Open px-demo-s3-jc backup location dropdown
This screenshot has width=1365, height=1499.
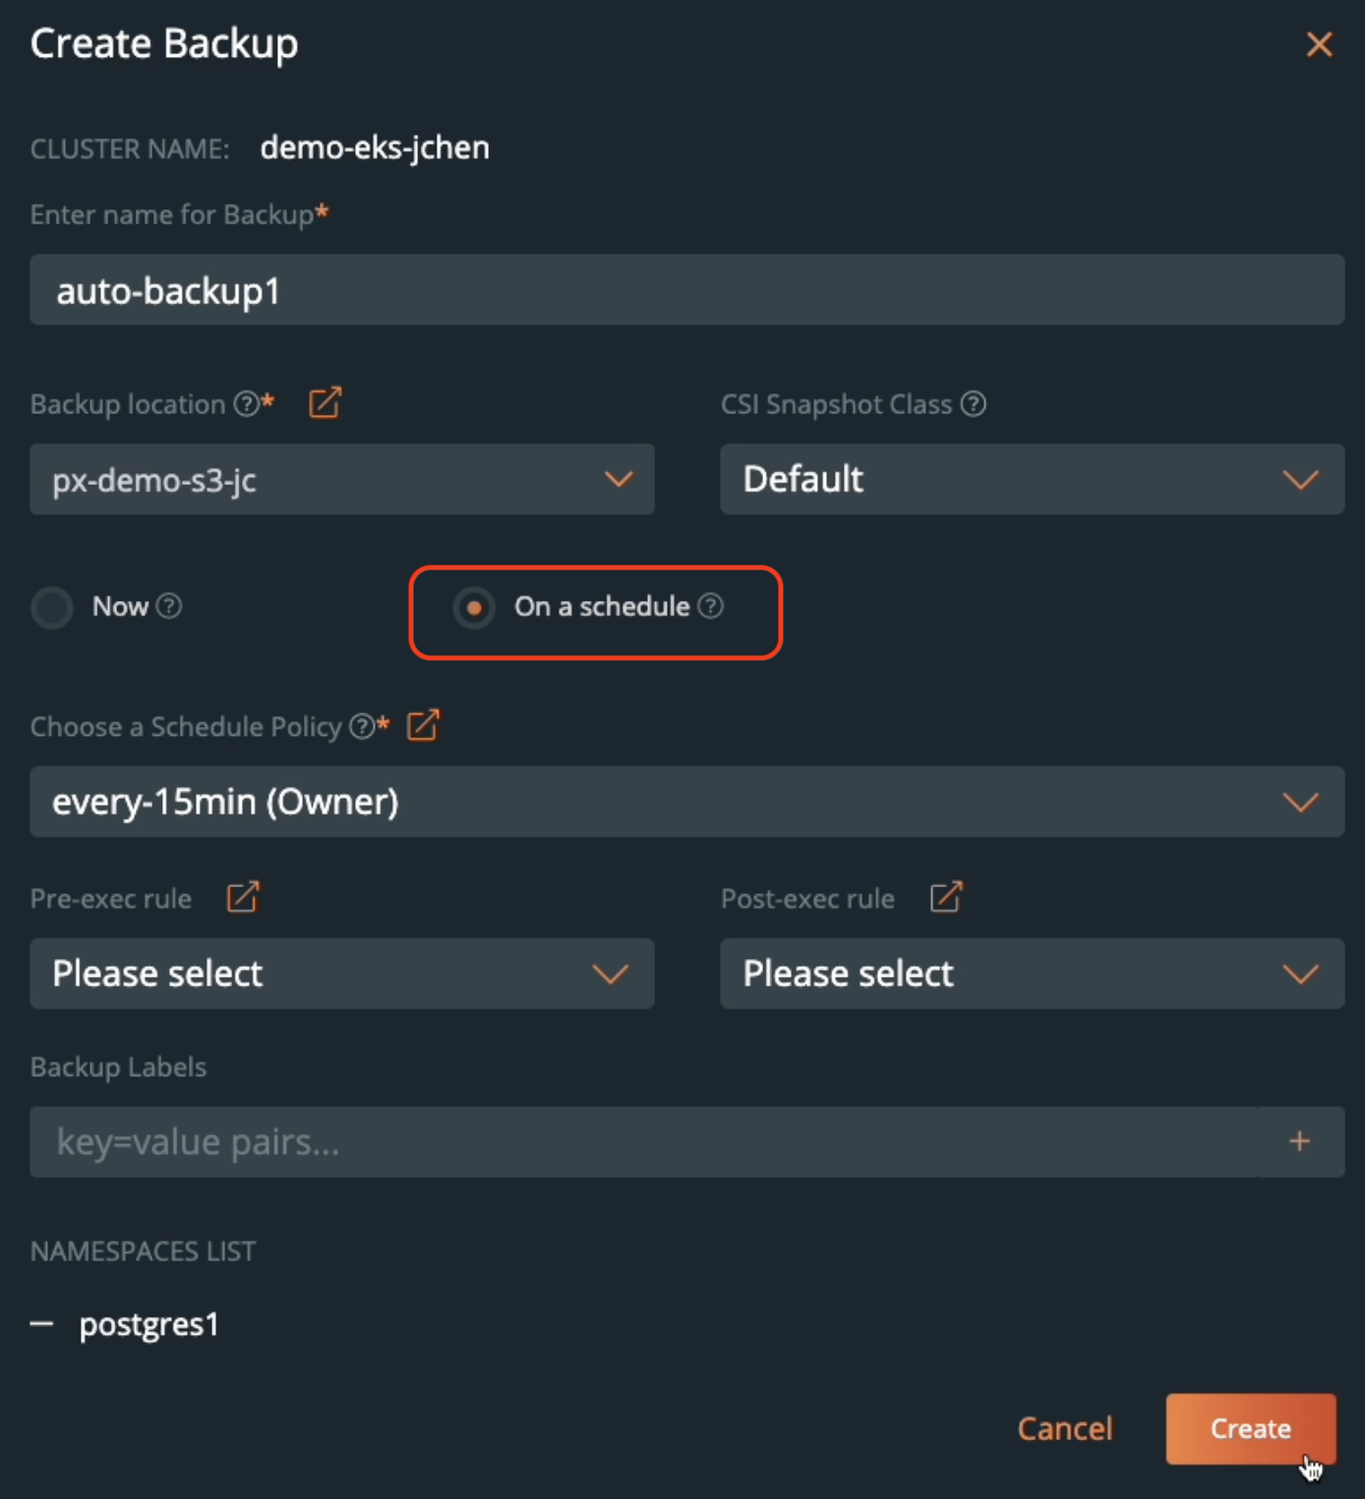point(342,479)
